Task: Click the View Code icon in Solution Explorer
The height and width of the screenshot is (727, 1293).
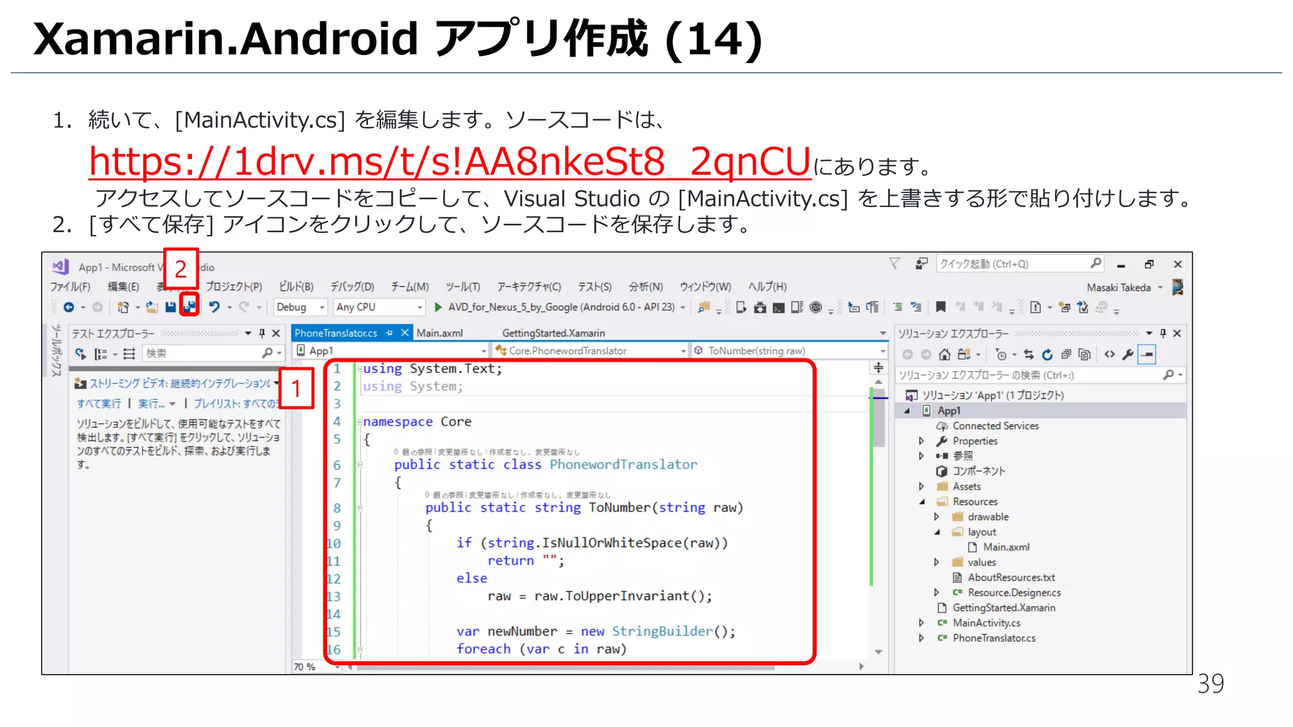Action: [x=1110, y=355]
